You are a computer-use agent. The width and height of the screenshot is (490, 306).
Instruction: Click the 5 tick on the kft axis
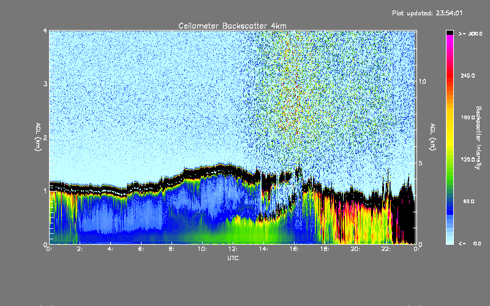pyautogui.click(x=421, y=163)
